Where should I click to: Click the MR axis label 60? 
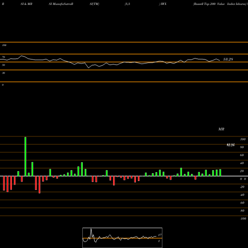(242, 155)
